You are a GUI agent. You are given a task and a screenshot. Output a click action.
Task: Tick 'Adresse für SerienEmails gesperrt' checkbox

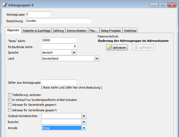point(10,110)
